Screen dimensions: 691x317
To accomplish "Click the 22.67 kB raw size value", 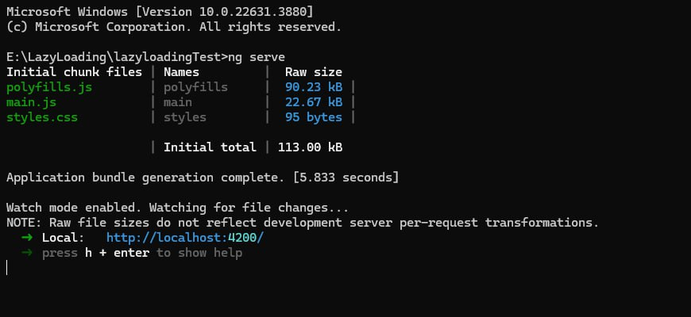I will click(314, 102).
